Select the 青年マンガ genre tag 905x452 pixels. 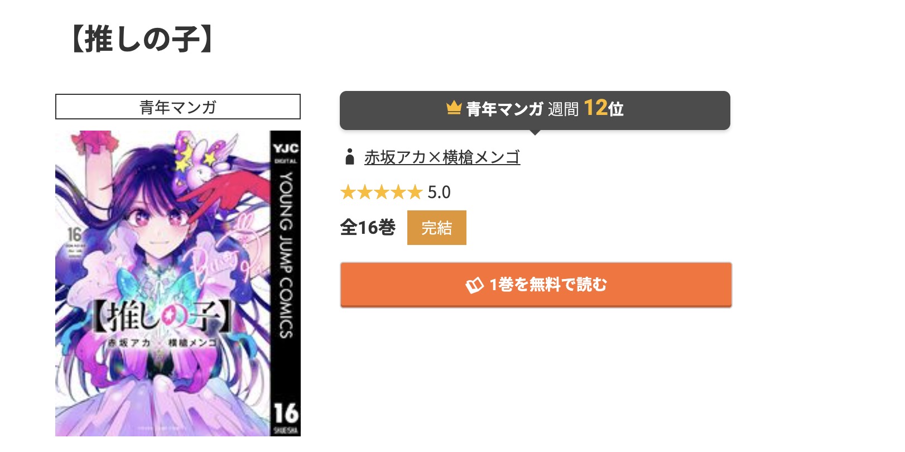coord(178,107)
